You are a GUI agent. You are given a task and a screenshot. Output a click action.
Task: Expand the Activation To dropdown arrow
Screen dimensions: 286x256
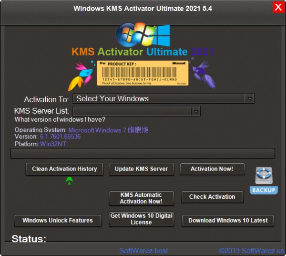pyautogui.click(x=250, y=99)
